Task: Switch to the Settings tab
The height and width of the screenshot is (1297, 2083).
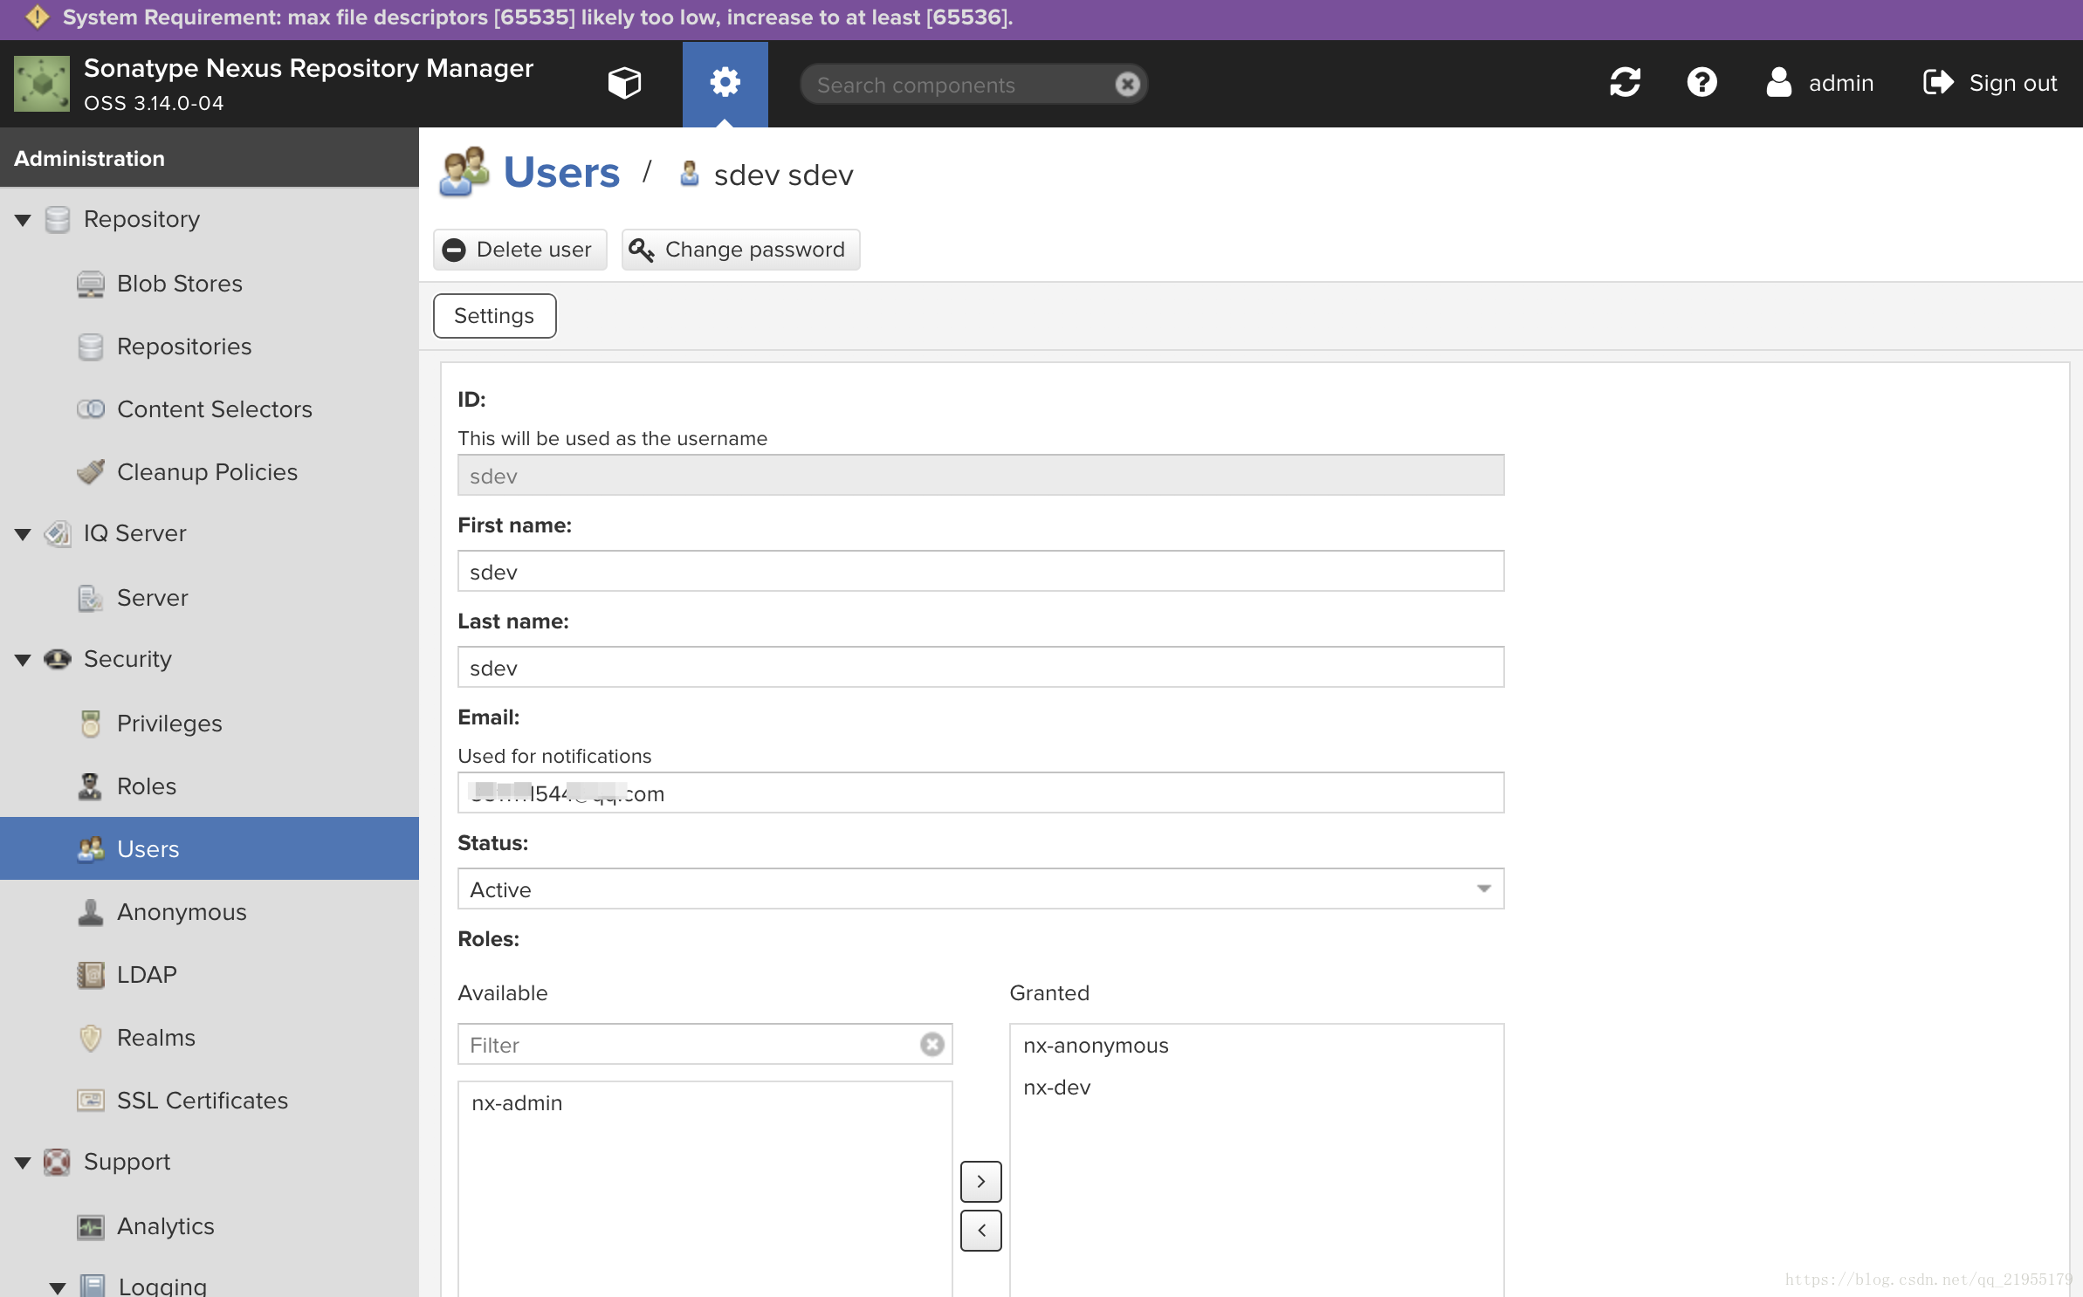Action: (494, 315)
